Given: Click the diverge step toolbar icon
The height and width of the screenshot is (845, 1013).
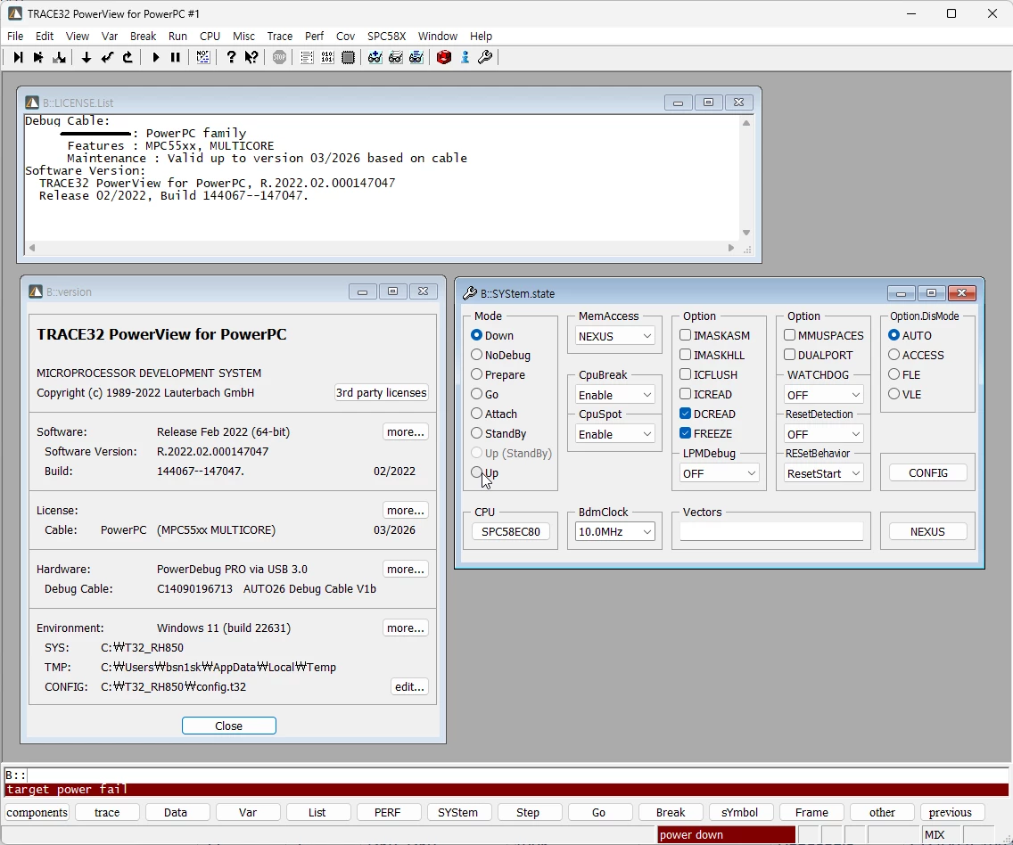Looking at the screenshot, I should pos(59,57).
